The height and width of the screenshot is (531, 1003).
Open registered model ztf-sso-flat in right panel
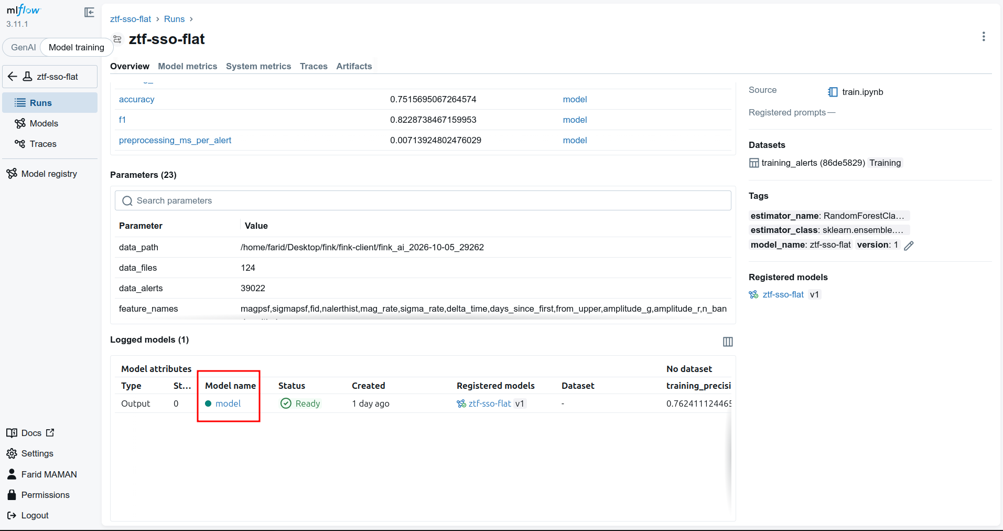[x=783, y=294]
